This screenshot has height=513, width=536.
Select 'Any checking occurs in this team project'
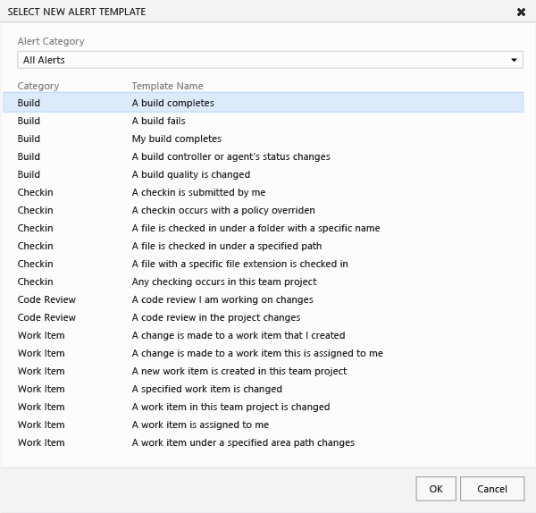point(264,282)
